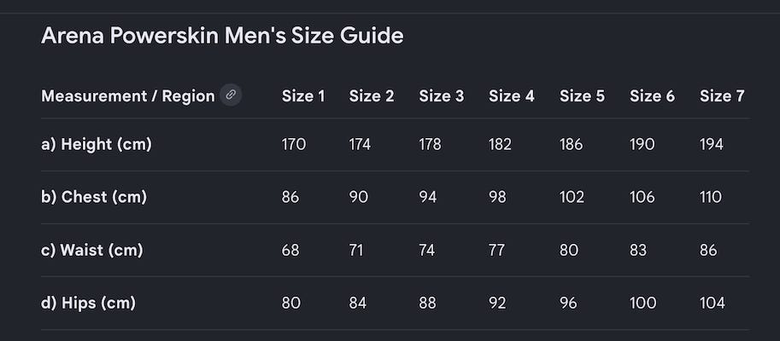Click the a) Height (cm) row label

point(97,144)
